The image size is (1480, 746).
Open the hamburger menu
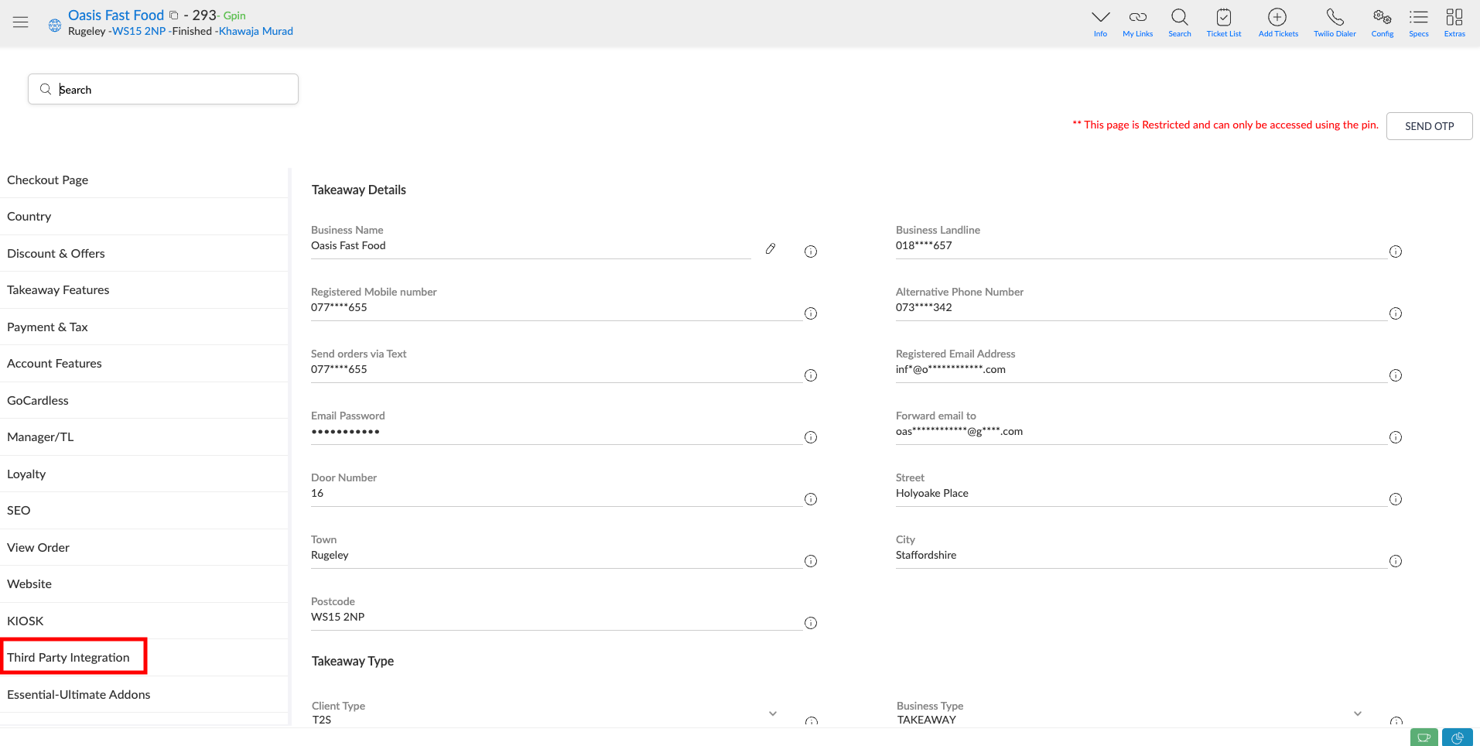pos(21,22)
